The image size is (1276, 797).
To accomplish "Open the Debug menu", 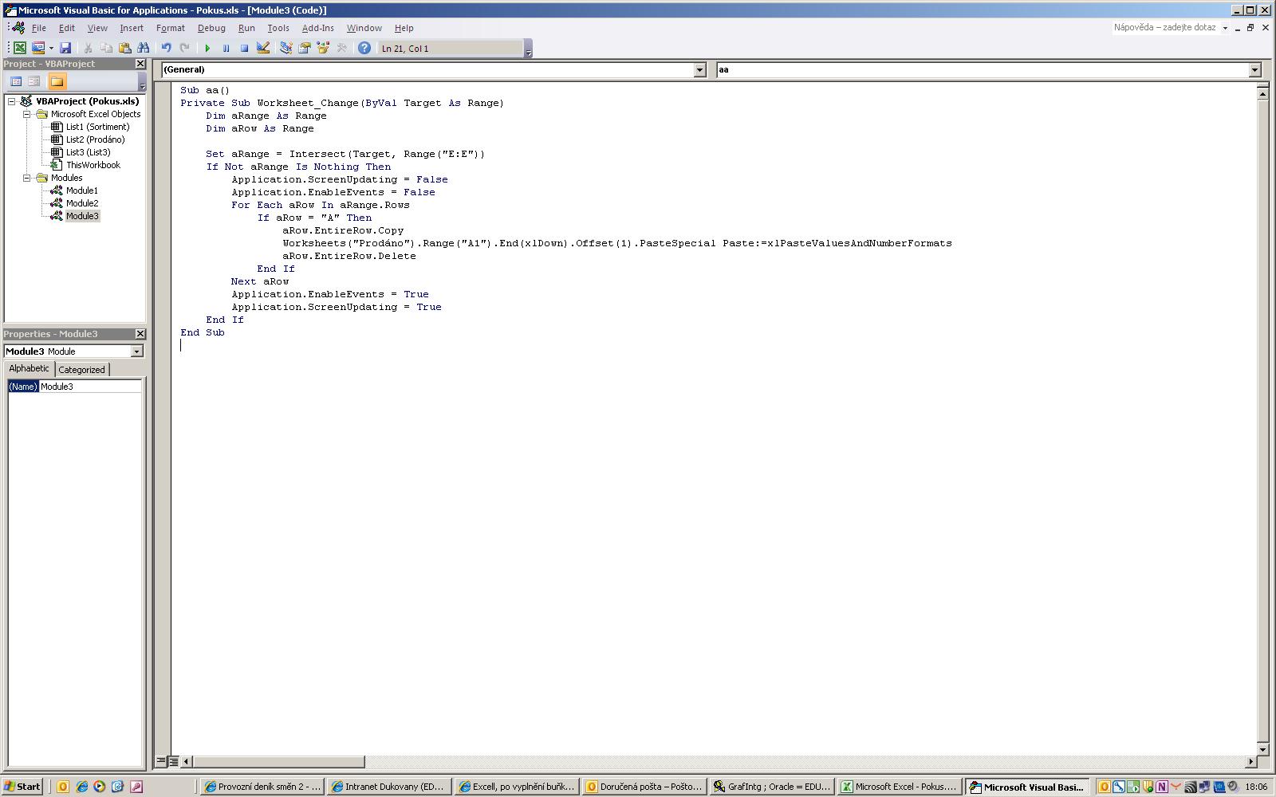I will 211,28.
